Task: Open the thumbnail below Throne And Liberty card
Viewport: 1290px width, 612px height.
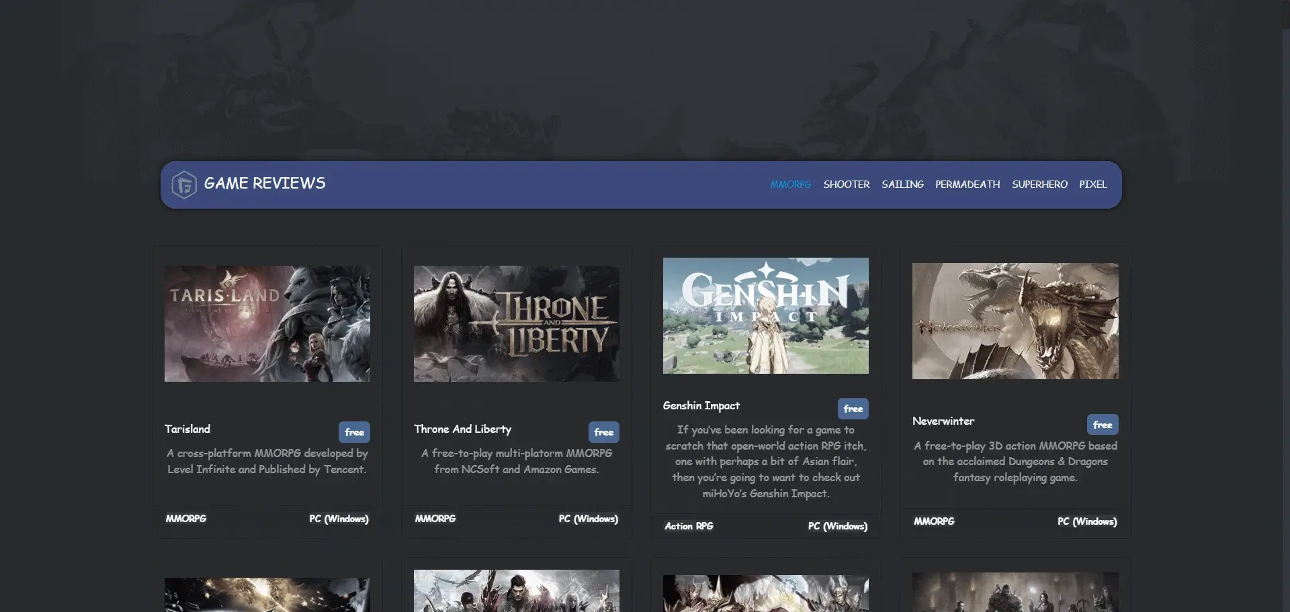Action: point(517,591)
